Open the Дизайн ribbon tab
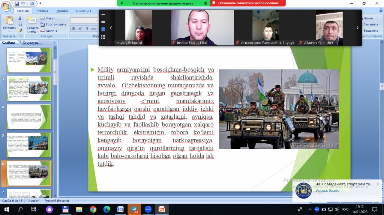Viewport: 384px width, 215px height. (62, 11)
